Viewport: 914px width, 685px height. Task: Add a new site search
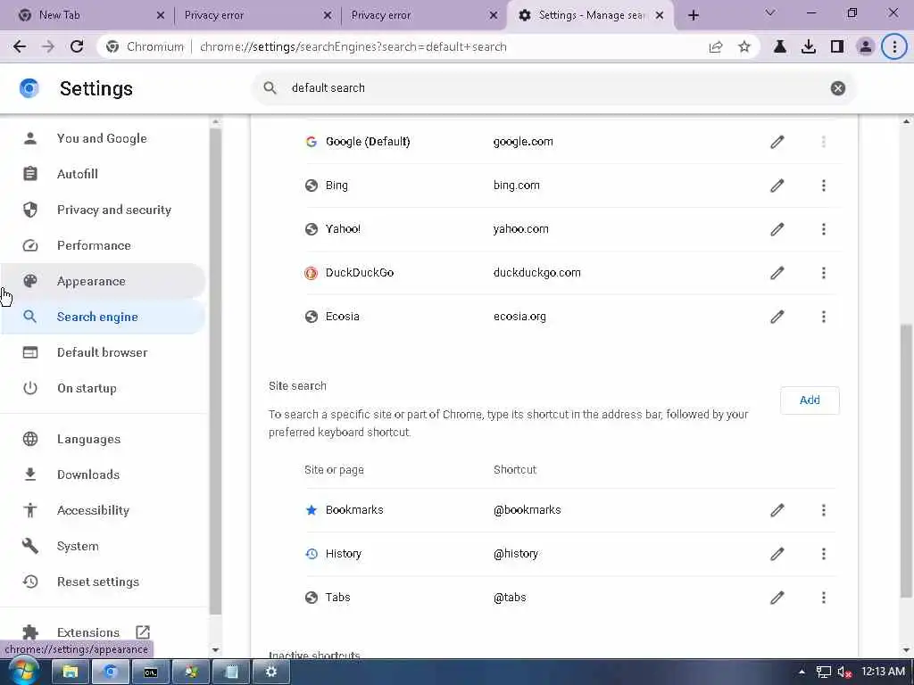810,400
